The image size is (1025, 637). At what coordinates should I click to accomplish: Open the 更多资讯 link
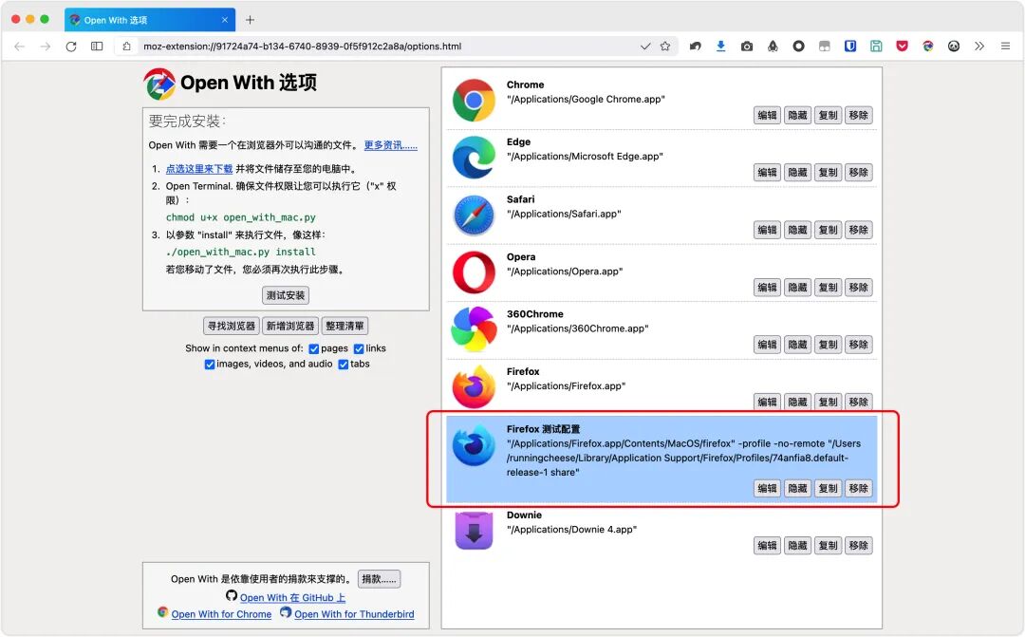tap(391, 146)
